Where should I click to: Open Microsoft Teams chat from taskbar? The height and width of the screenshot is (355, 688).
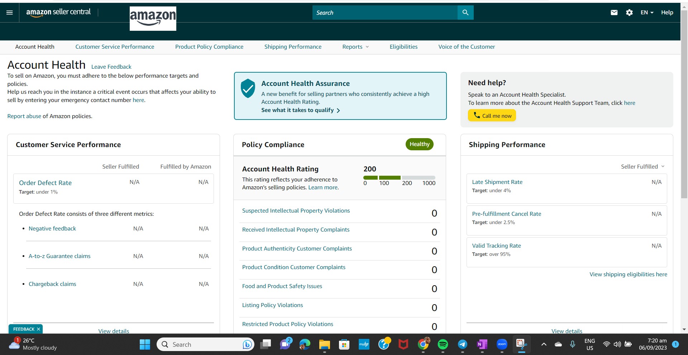286,345
